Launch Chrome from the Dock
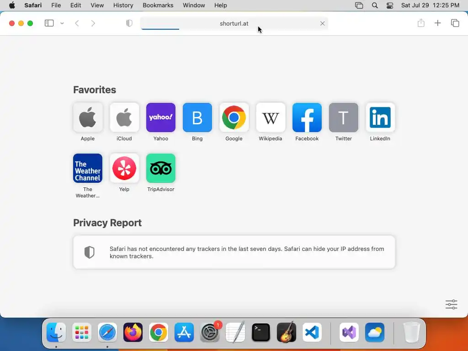The width and height of the screenshot is (468, 351). point(159,332)
